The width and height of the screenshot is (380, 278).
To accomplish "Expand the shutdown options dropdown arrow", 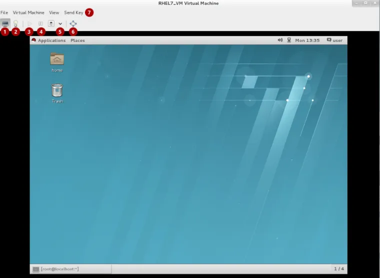I will point(60,23).
